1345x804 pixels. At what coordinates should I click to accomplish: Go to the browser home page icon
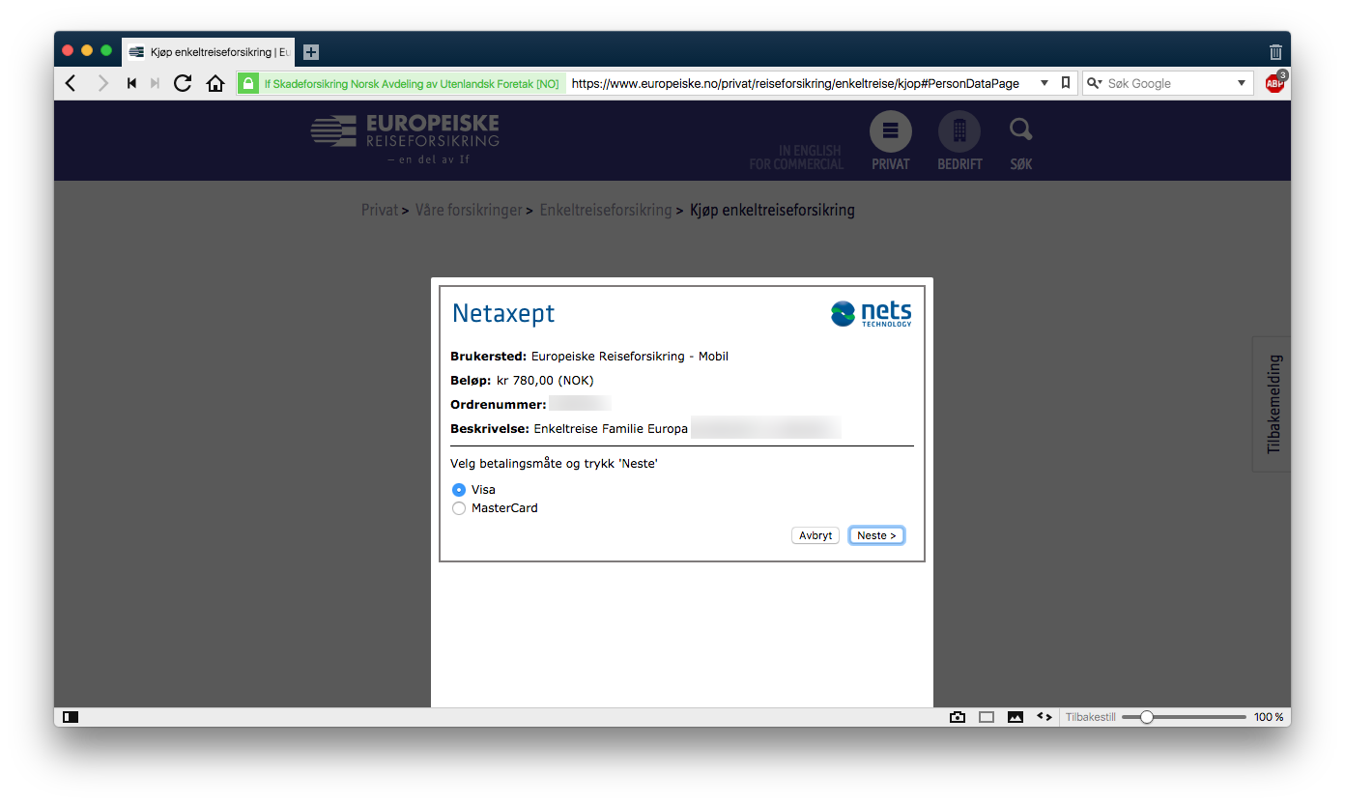click(x=215, y=83)
